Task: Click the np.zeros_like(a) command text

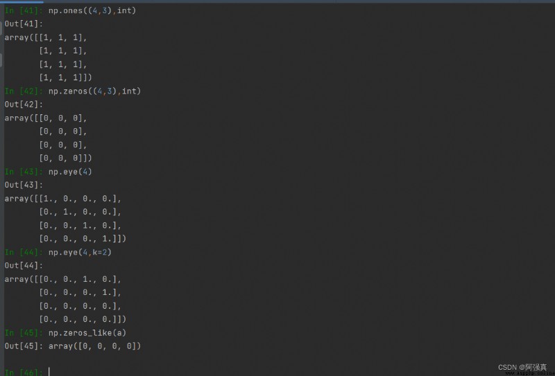Action: [87, 333]
